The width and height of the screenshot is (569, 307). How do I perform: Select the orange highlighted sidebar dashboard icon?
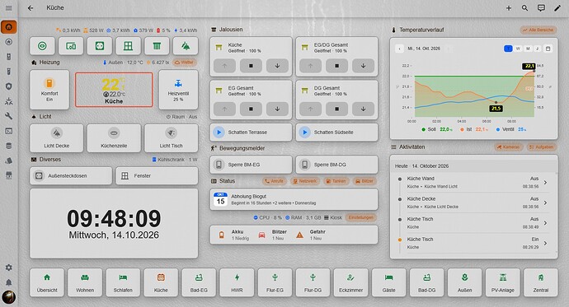pos(9,27)
